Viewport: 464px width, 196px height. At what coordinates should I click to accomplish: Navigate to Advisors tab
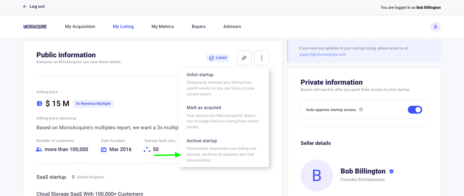coord(232,27)
